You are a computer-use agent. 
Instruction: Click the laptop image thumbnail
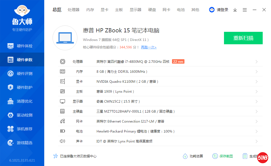(65, 38)
